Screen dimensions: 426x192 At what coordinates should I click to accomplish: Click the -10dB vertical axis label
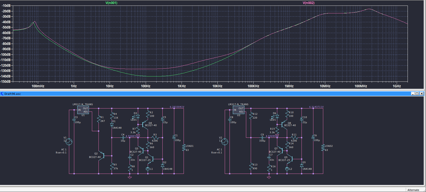pos(6,6)
